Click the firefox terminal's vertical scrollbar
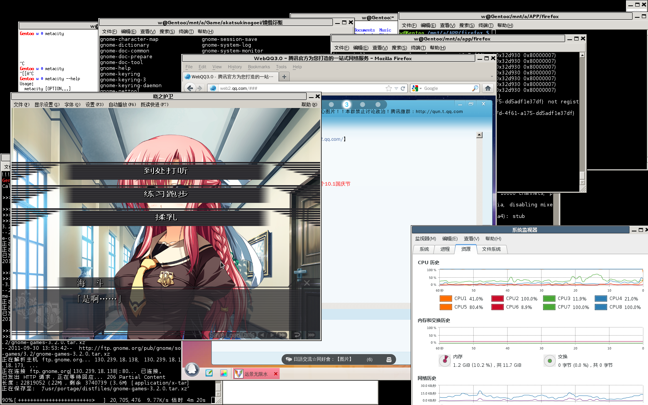The height and width of the screenshot is (405, 648). (x=582, y=120)
